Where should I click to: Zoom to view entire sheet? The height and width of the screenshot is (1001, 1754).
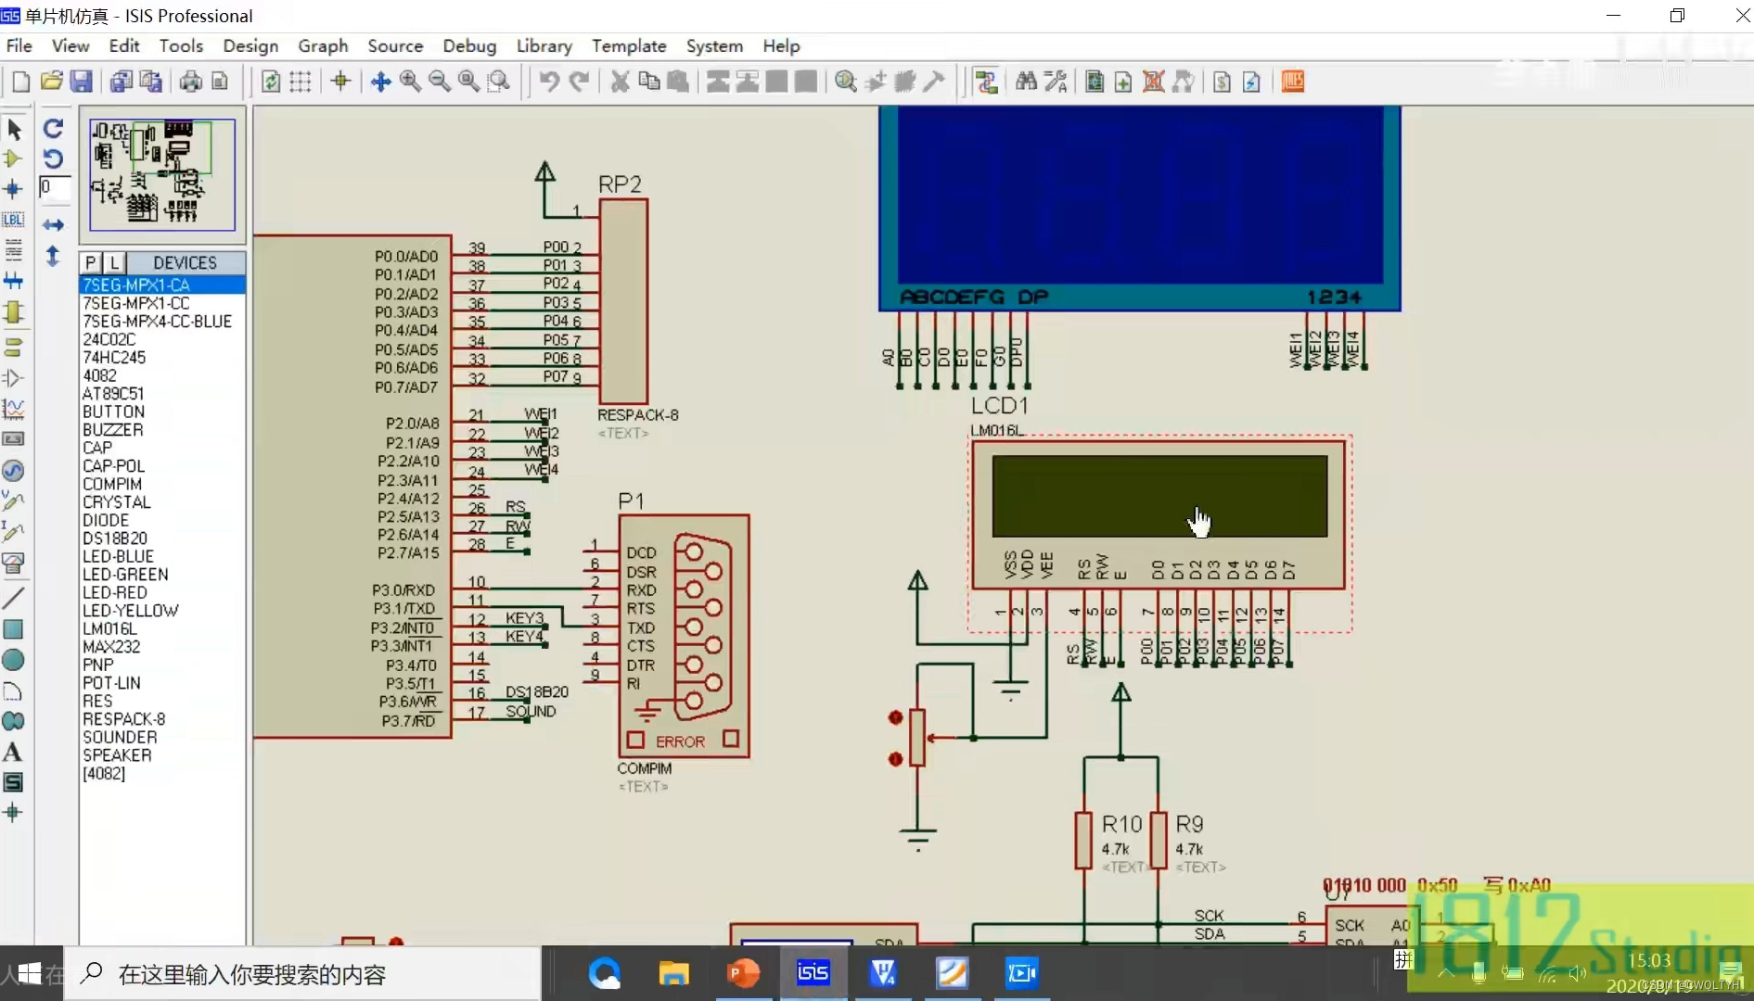coord(469,82)
